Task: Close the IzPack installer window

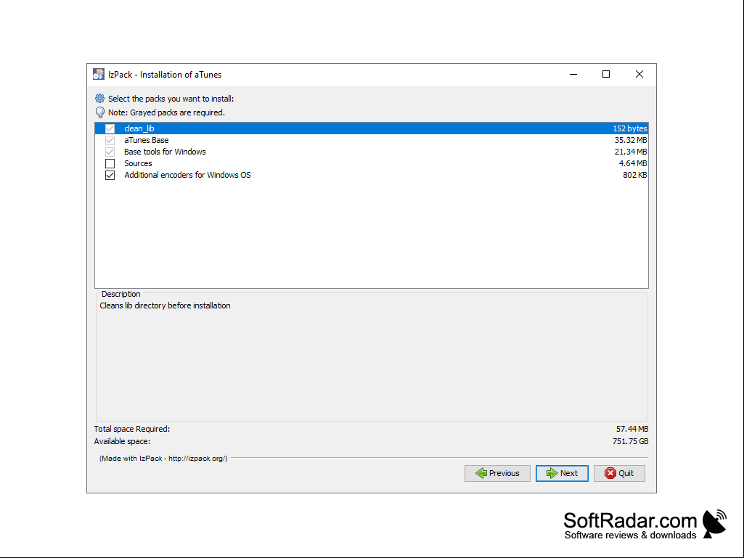Action: point(639,75)
